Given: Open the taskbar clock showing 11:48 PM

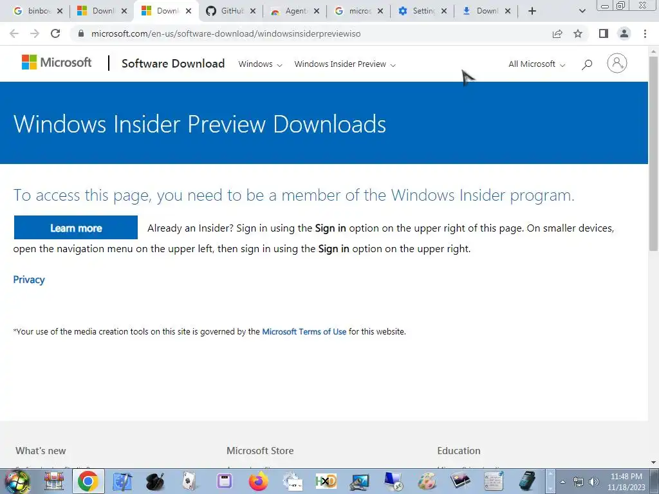Looking at the screenshot, I should click(x=626, y=482).
